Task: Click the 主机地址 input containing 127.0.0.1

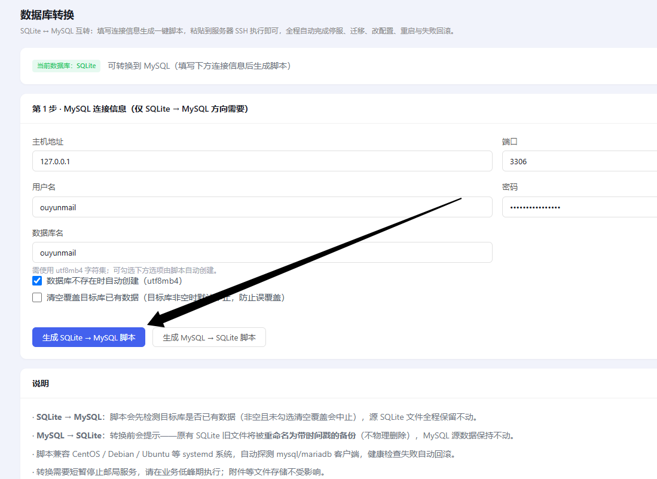Action: coord(262,161)
